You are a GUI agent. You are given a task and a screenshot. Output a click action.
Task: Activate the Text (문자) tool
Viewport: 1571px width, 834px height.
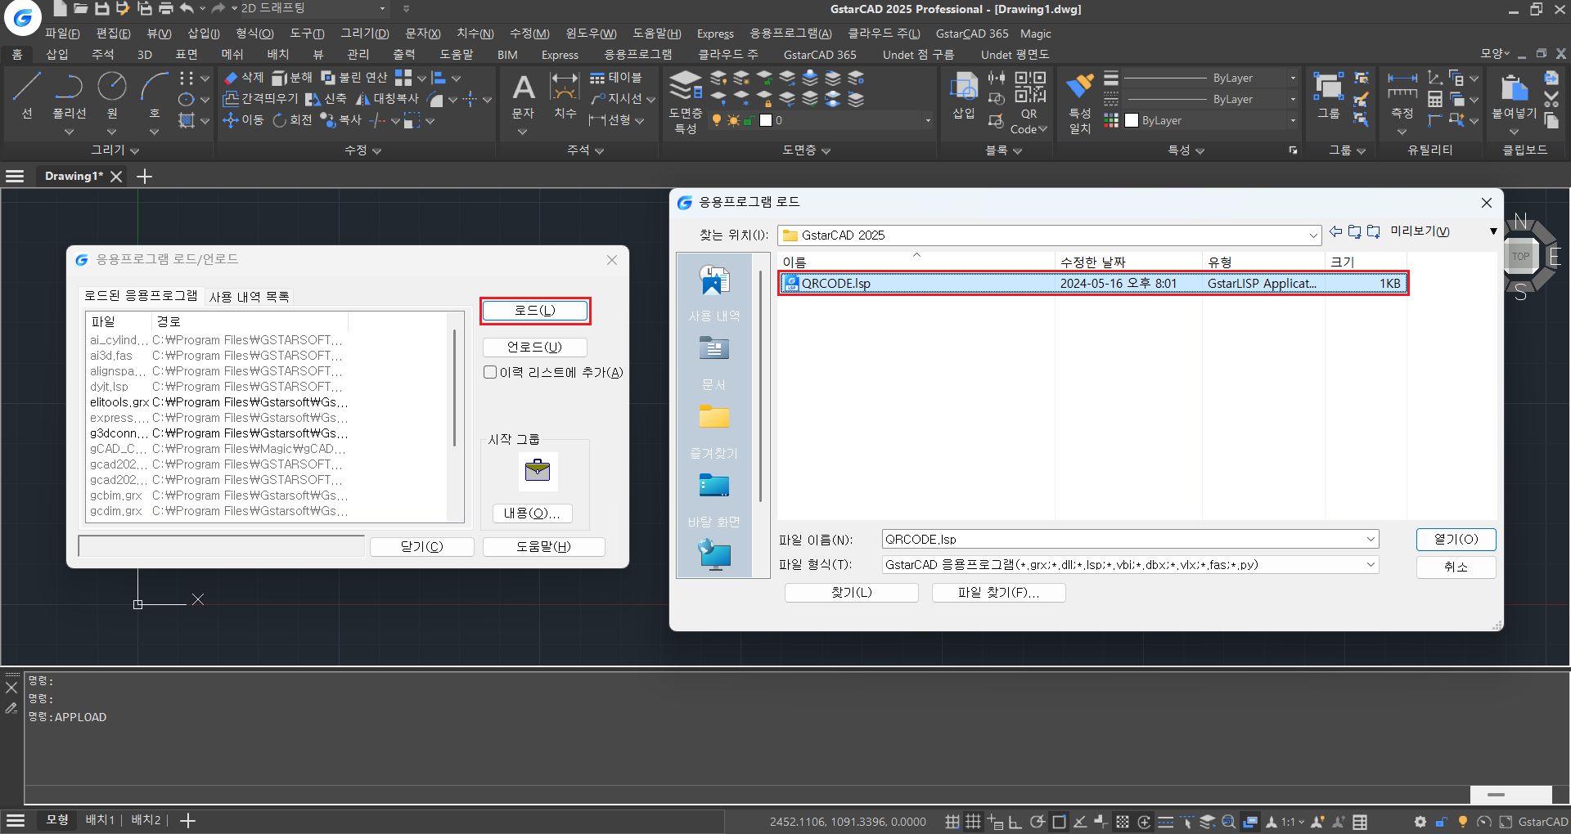point(523,96)
